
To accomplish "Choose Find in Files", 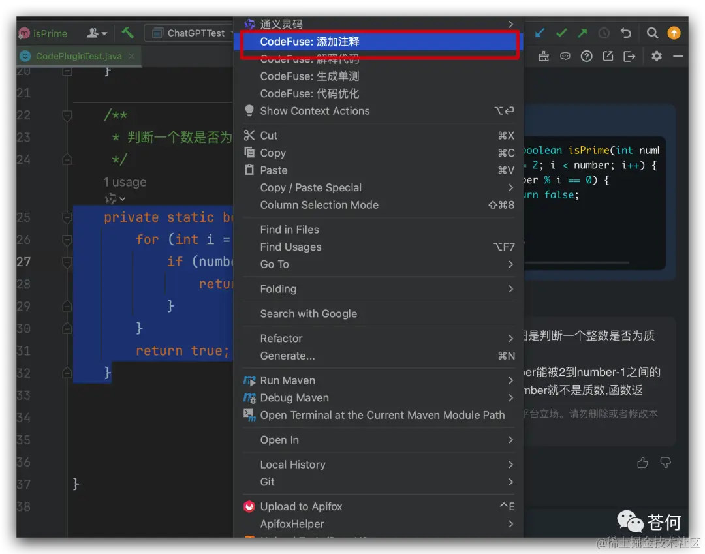I will tap(378, 230).
